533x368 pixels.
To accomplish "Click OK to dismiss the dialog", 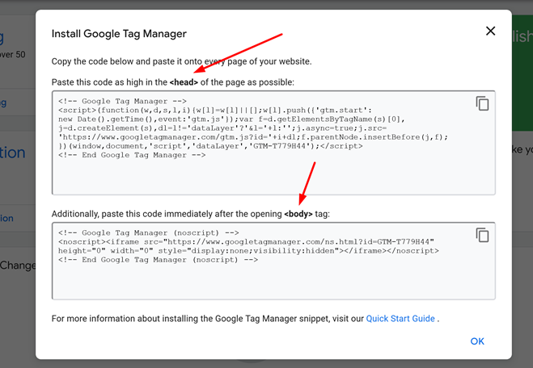I will pos(477,341).
